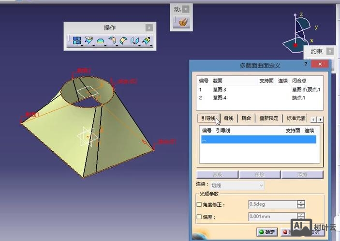Screen dimensions: 340x241
Task: Click the 截面 column header
Action: (x=218, y=80)
